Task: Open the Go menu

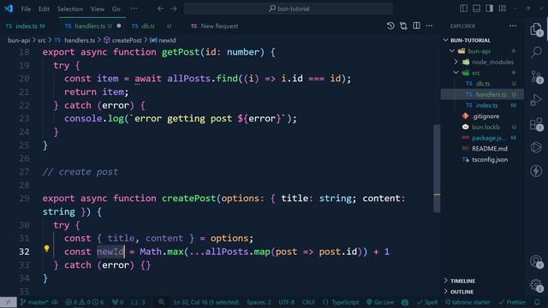Action: tap(116, 9)
